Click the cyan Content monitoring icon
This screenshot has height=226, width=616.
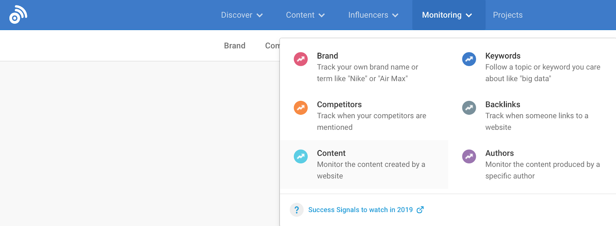tap(301, 156)
